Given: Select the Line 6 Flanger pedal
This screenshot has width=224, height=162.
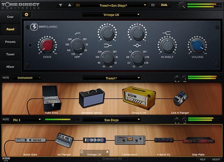Looking at the screenshot, I should (180, 98).
